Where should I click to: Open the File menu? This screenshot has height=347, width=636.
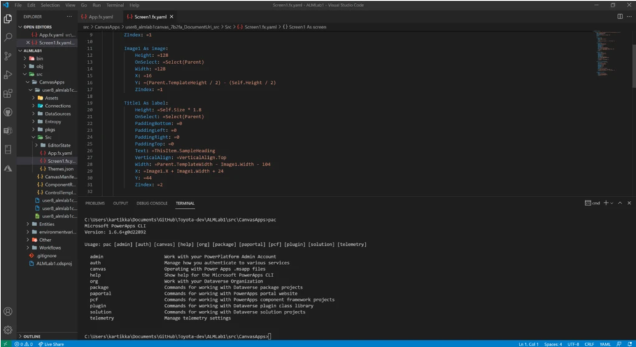coord(18,5)
